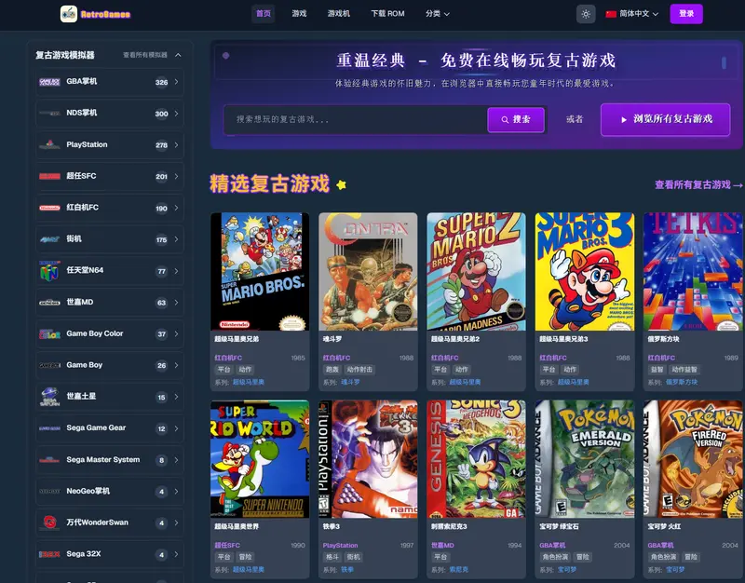Click the 益智 tag on 俄罗斯方块
Viewport: 745px width, 583px height.
tap(657, 369)
